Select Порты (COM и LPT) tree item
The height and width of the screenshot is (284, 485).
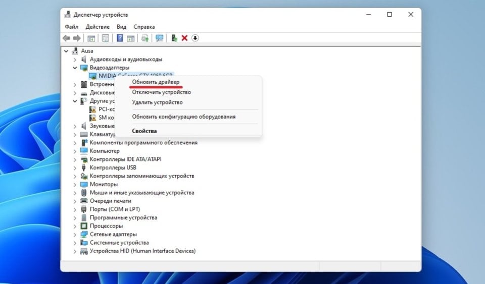pos(115,209)
